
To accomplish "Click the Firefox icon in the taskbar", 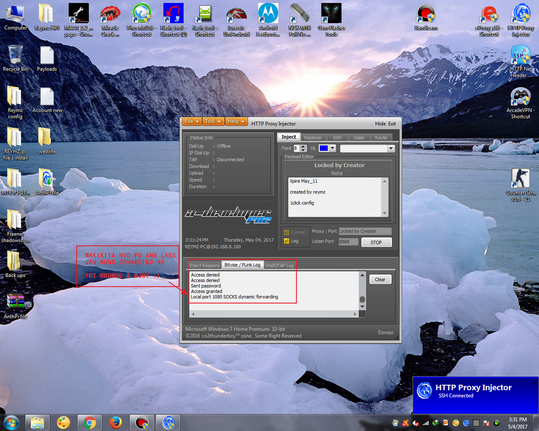I will point(116,423).
